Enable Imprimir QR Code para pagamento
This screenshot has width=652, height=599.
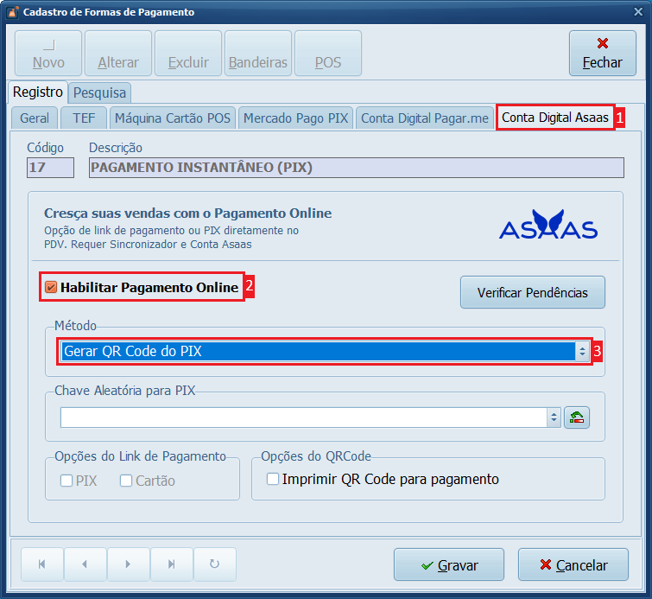click(273, 479)
